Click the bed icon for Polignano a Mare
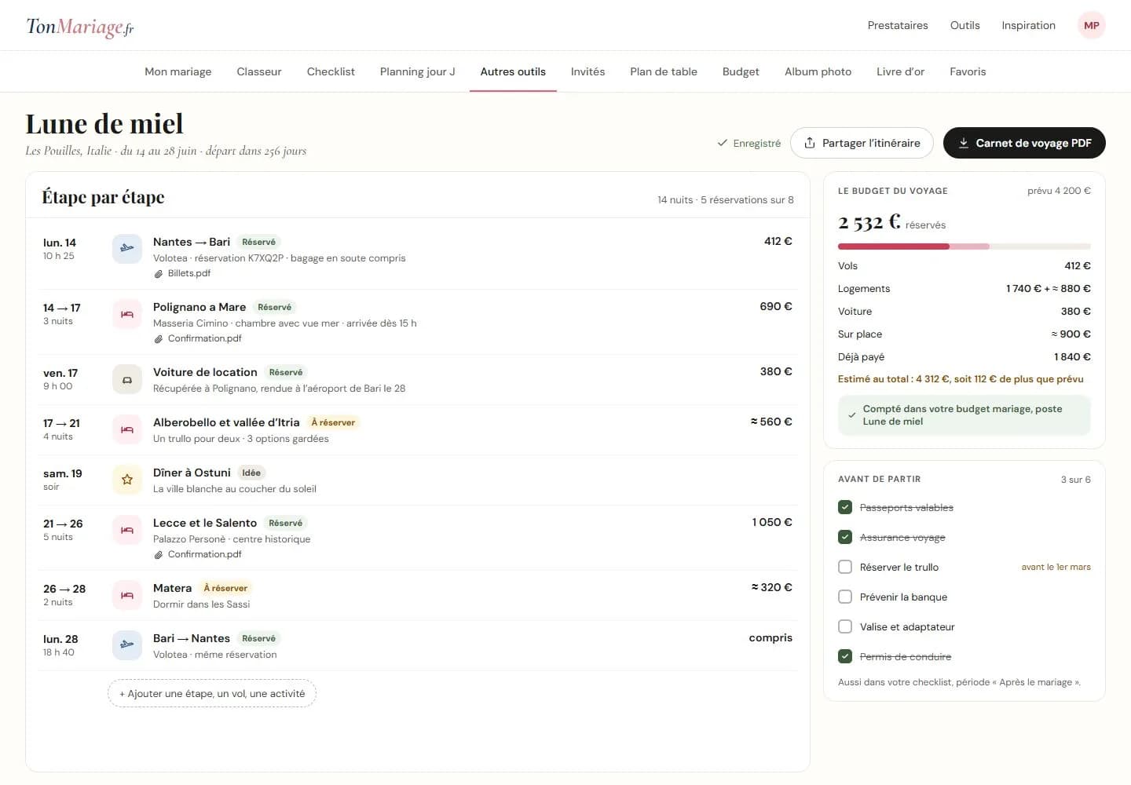The width and height of the screenshot is (1131, 785). (126, 314)
